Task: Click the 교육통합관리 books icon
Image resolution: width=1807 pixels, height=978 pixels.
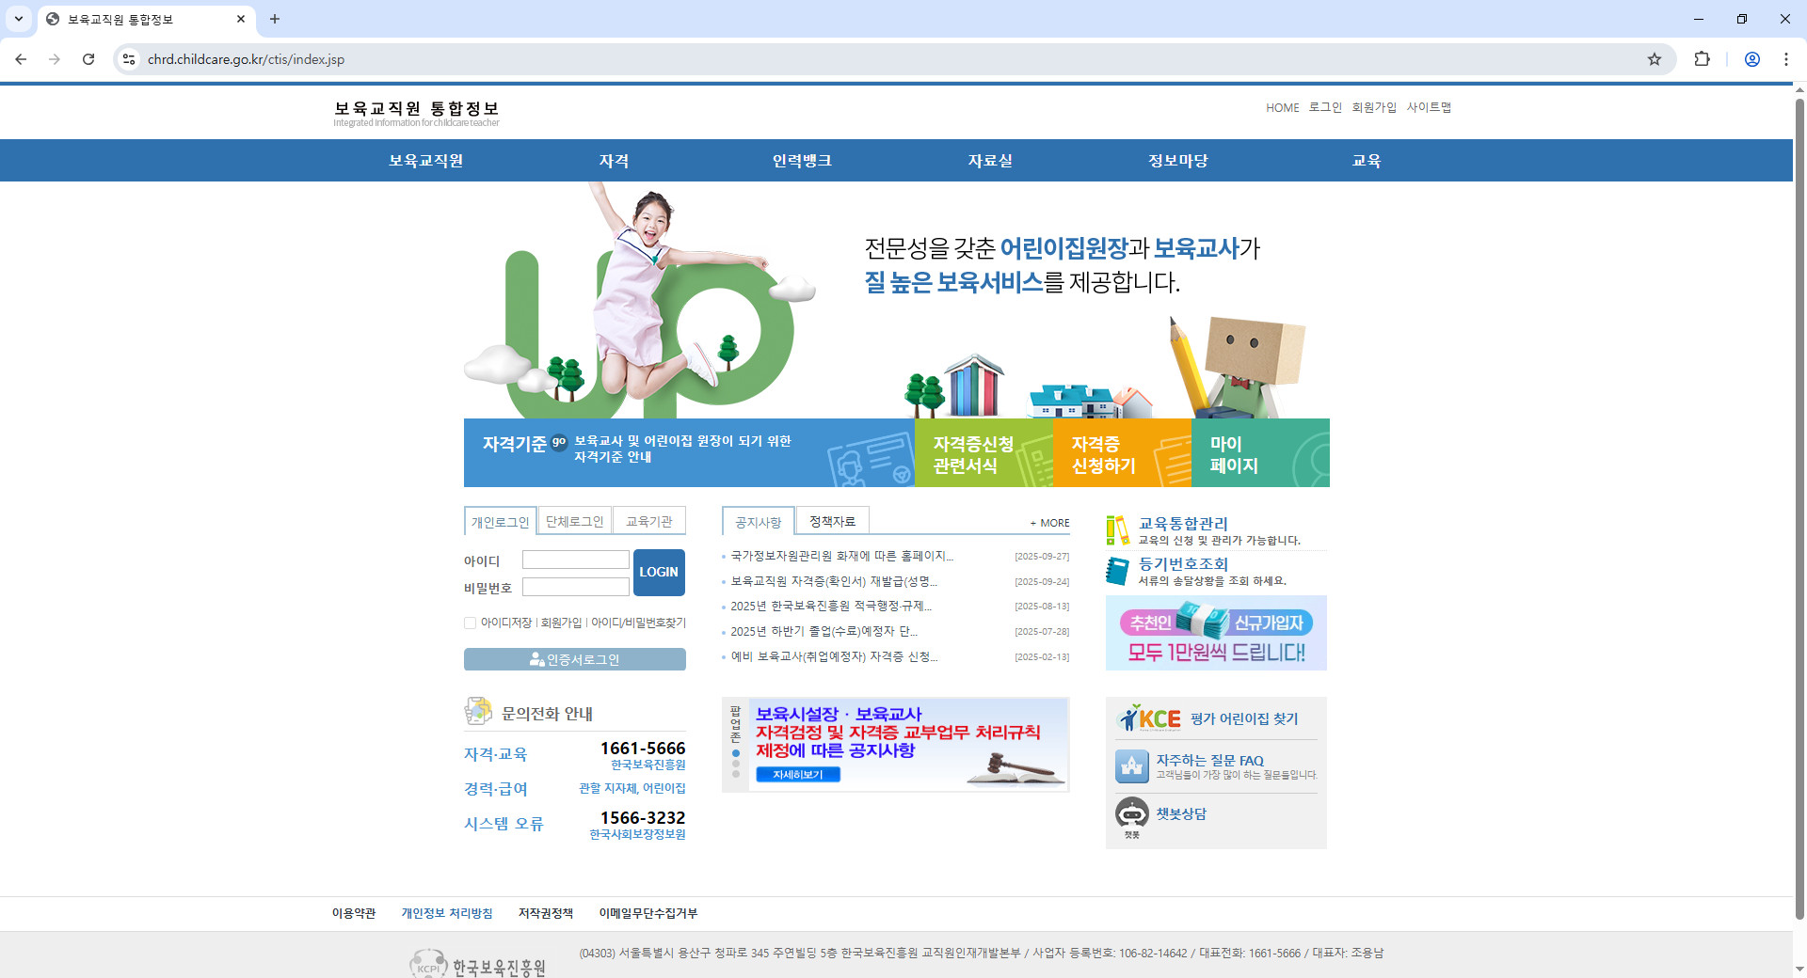Action: 1118,530
